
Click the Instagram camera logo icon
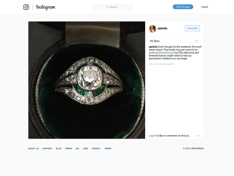[x=26, y=7]
